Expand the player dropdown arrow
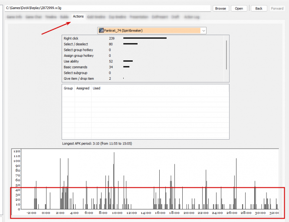This screenshot has width=289, height=222. (x=204, y=31)
